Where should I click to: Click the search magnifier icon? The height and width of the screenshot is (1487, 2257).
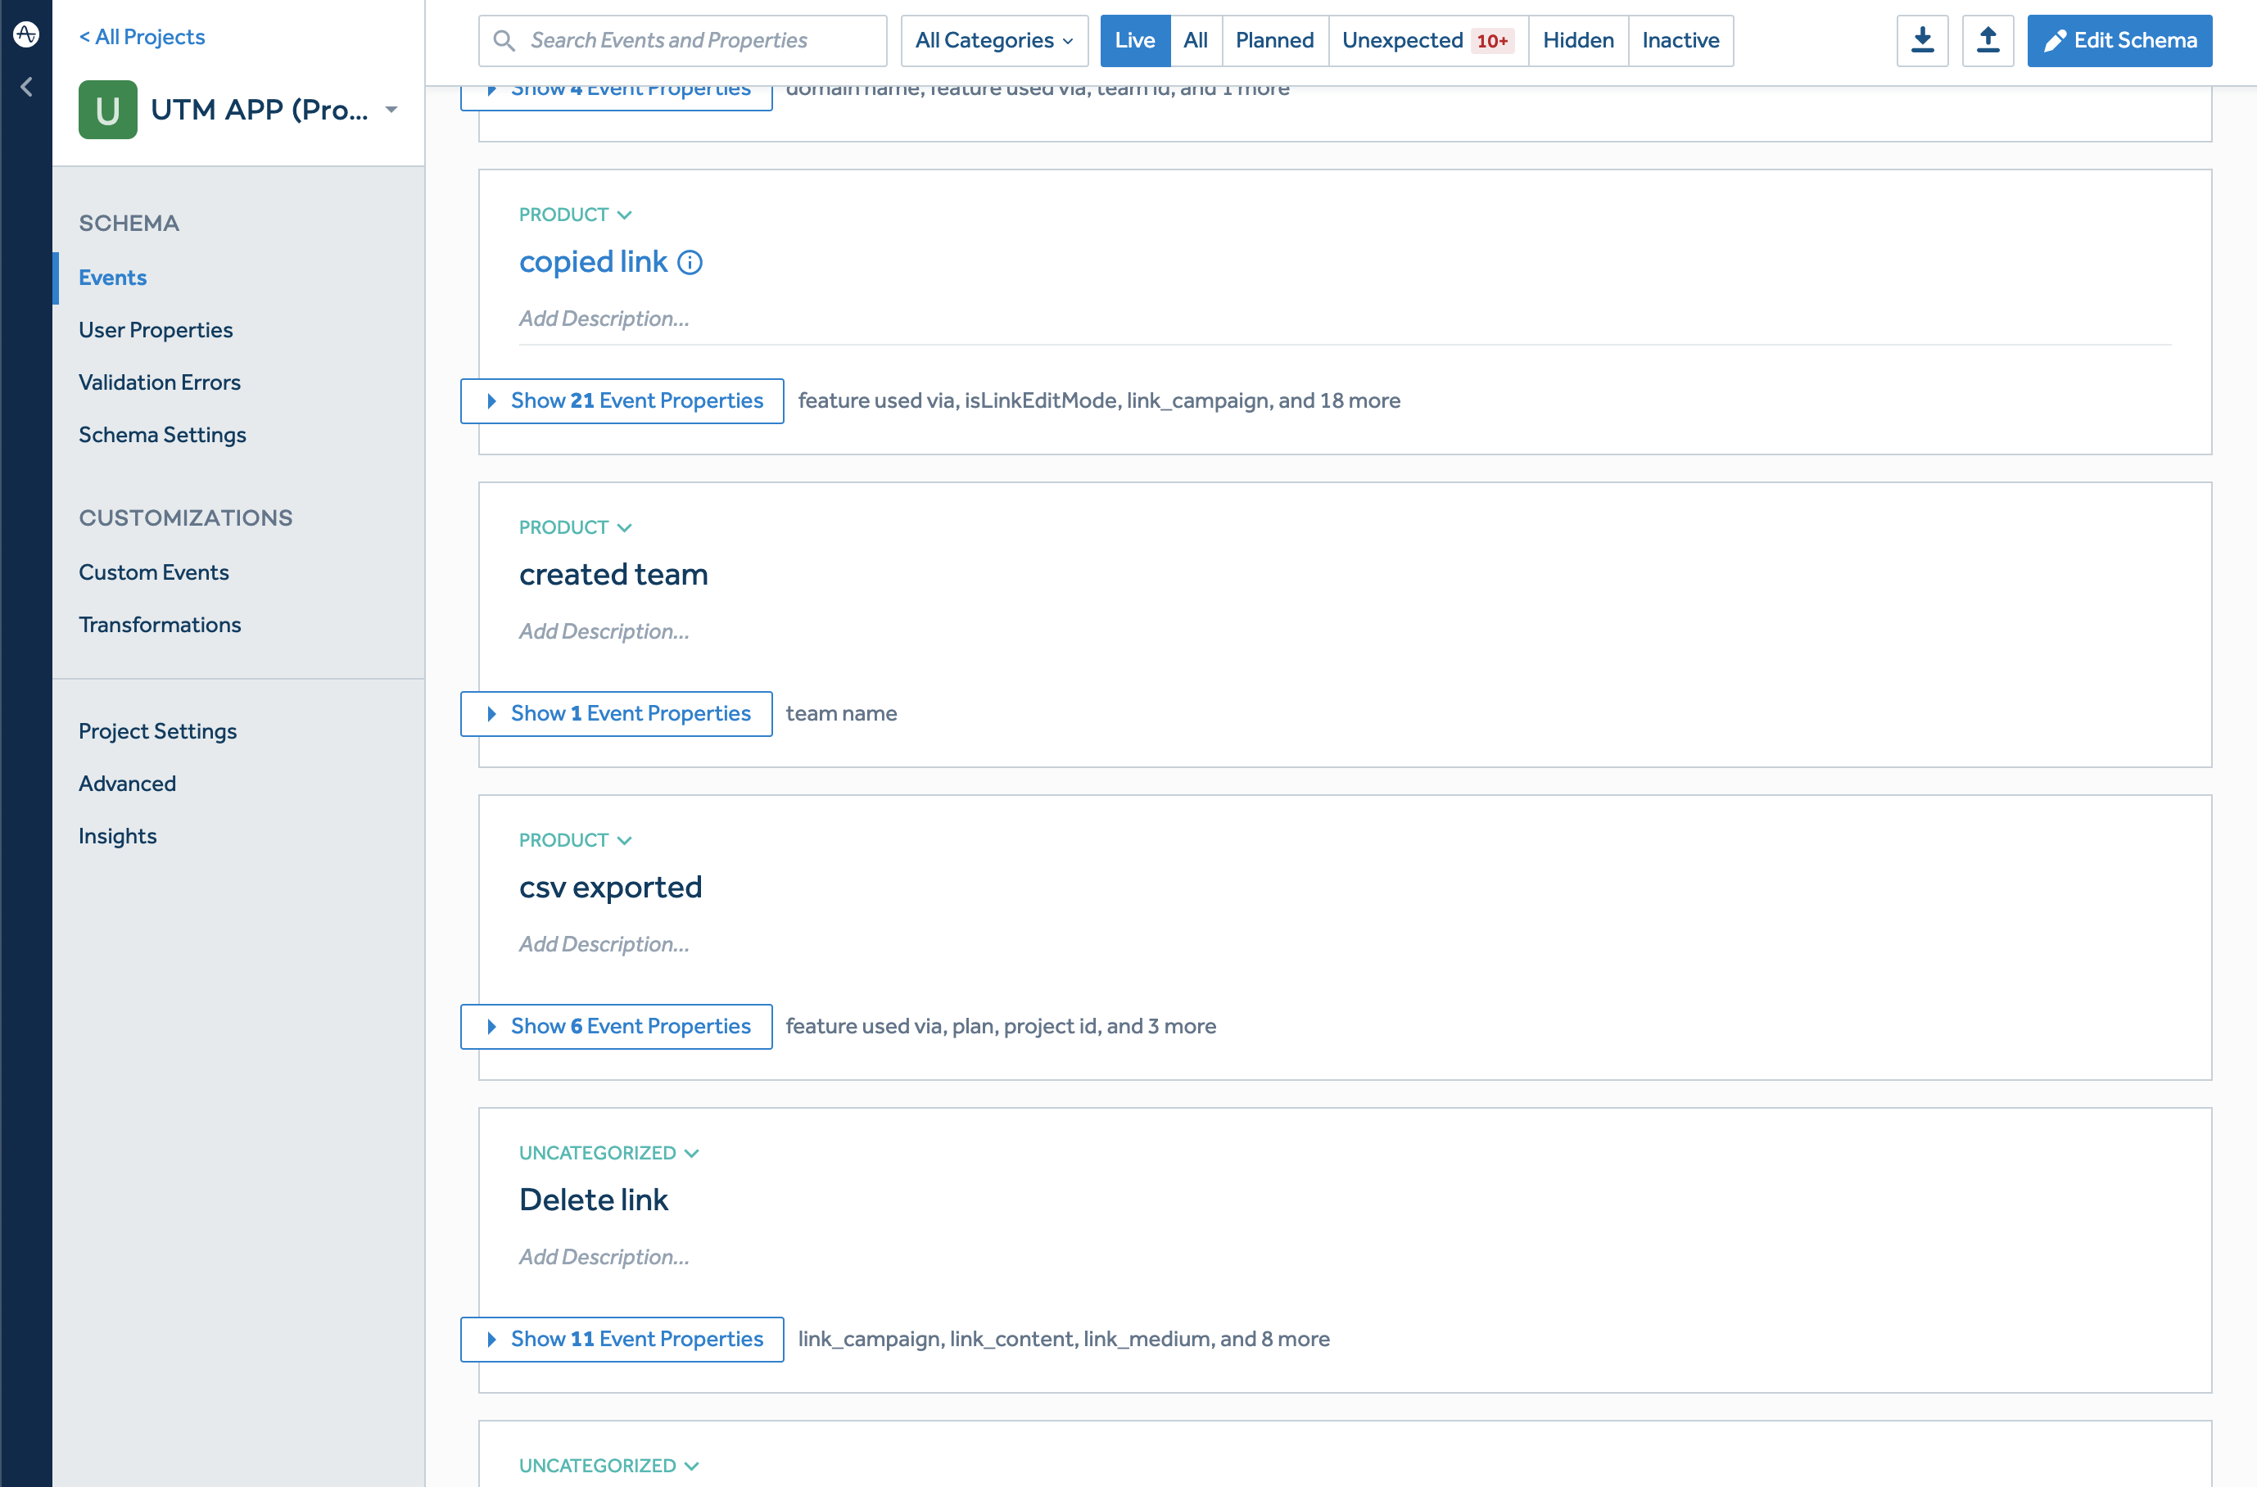(504, 41)
